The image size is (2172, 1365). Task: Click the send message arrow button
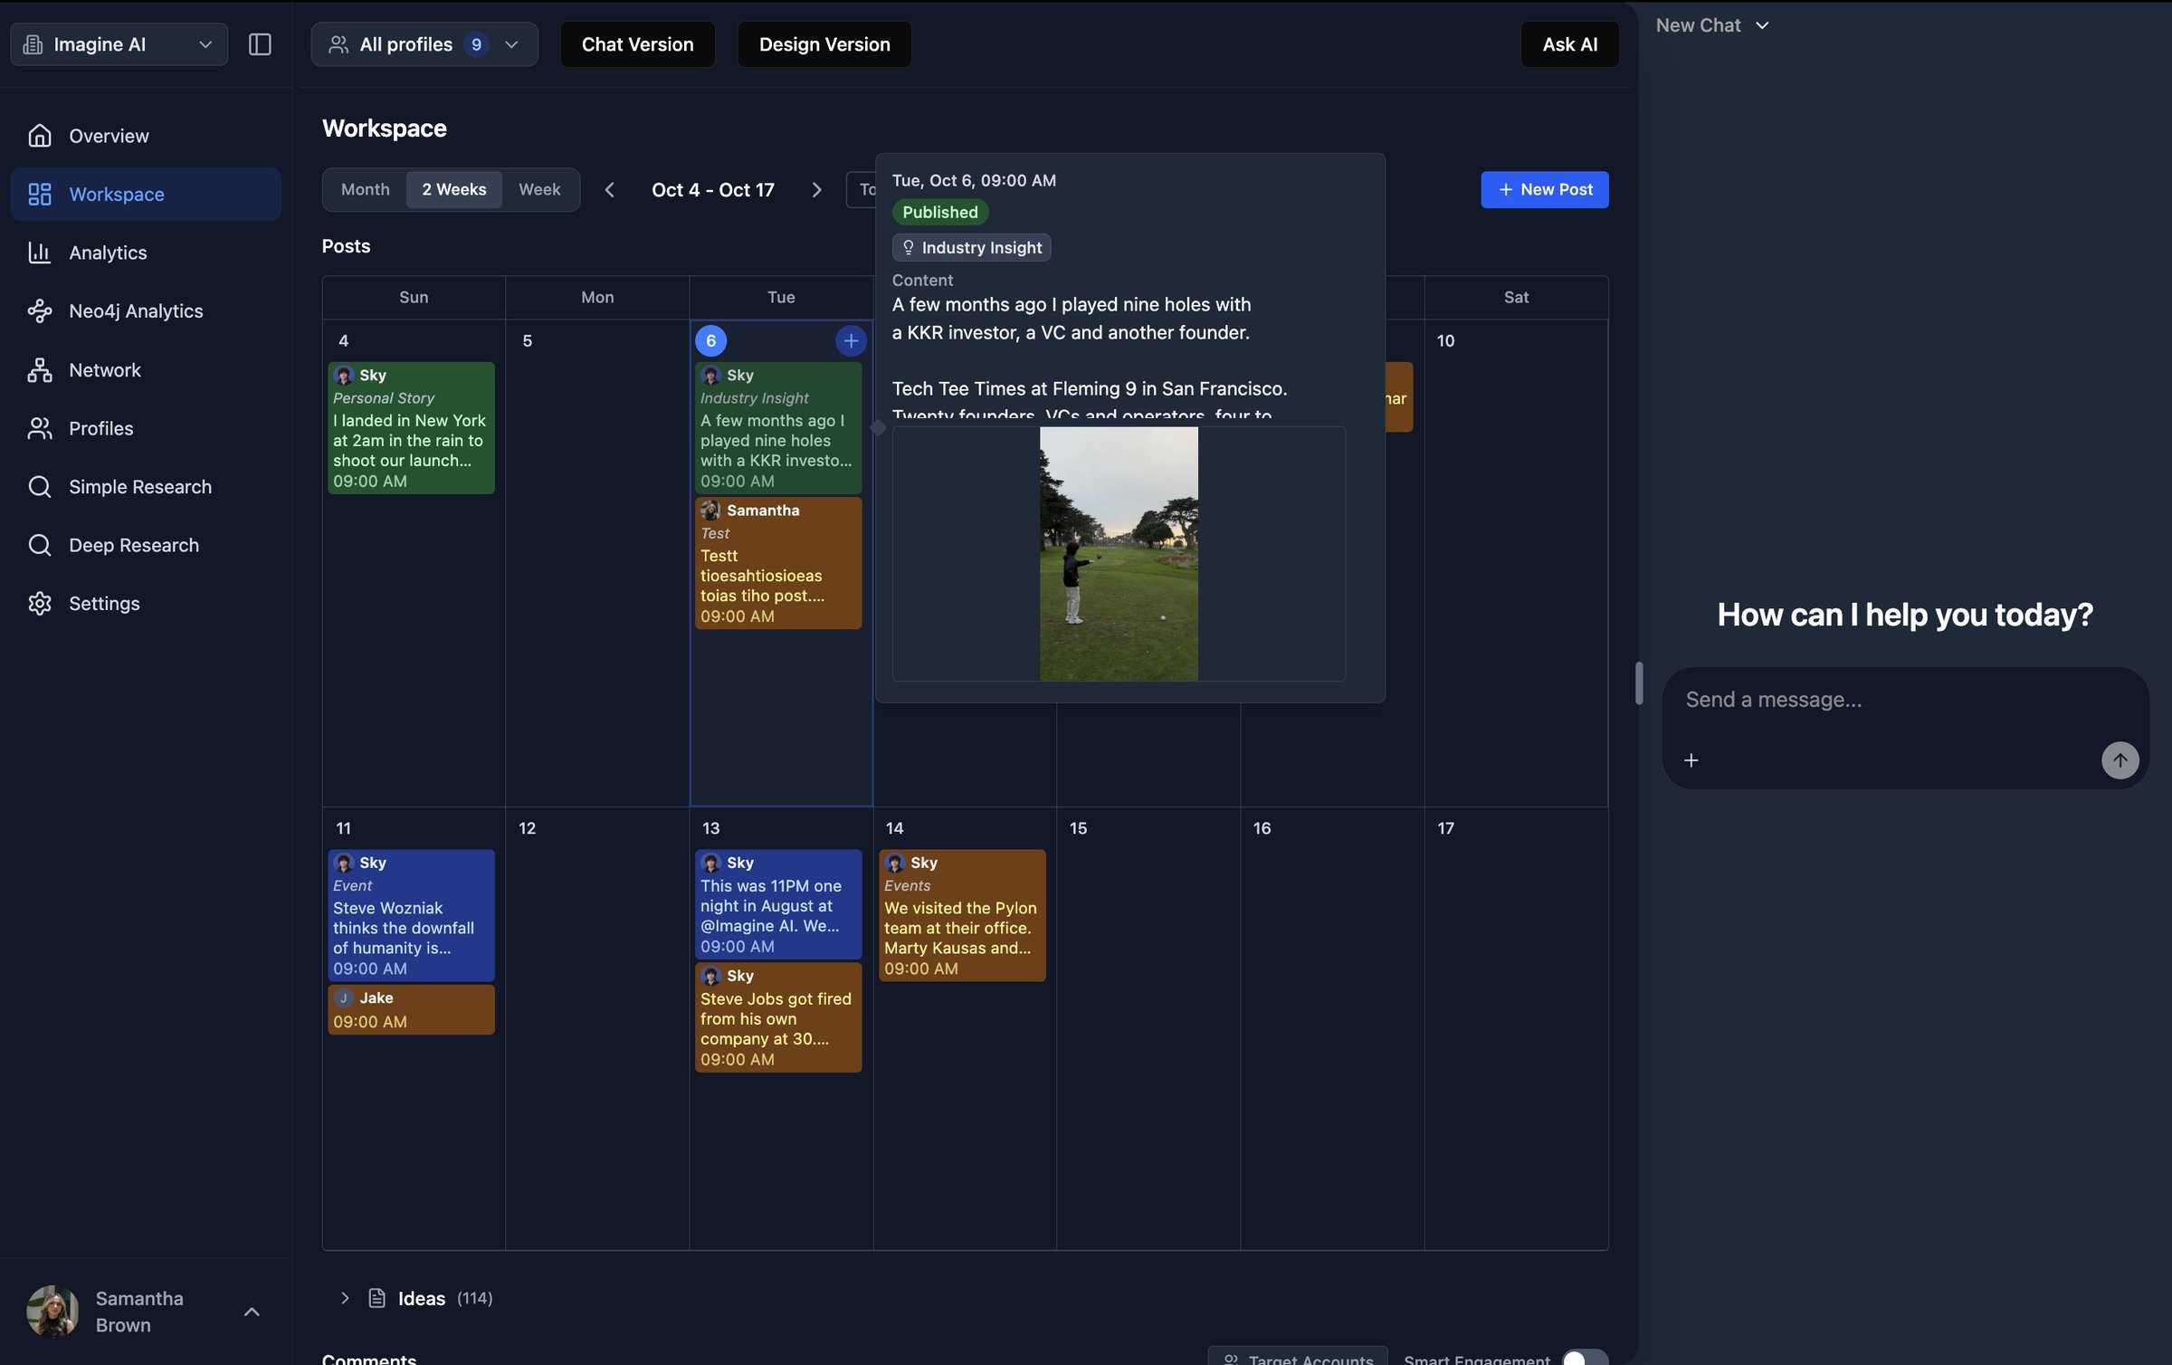point(2120,760)
